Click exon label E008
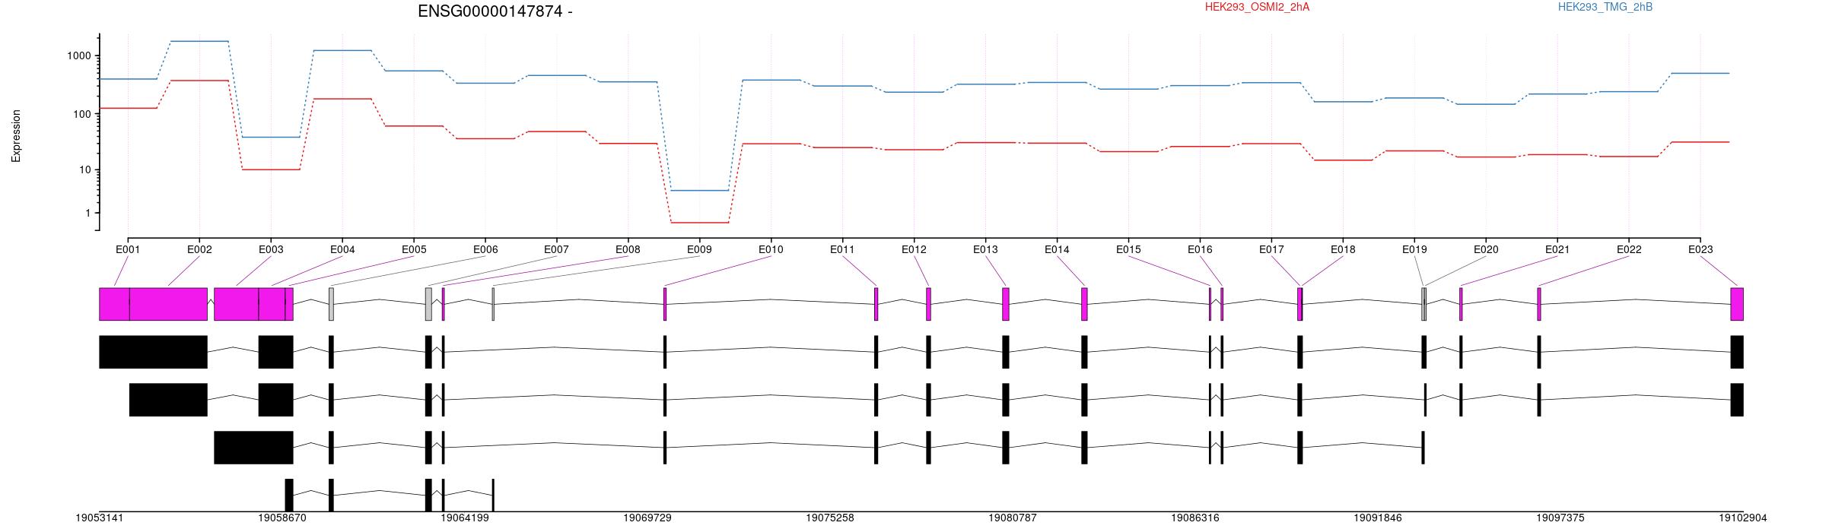 (628, 249)
